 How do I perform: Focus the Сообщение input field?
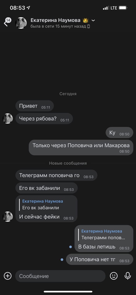coord(60,276)
